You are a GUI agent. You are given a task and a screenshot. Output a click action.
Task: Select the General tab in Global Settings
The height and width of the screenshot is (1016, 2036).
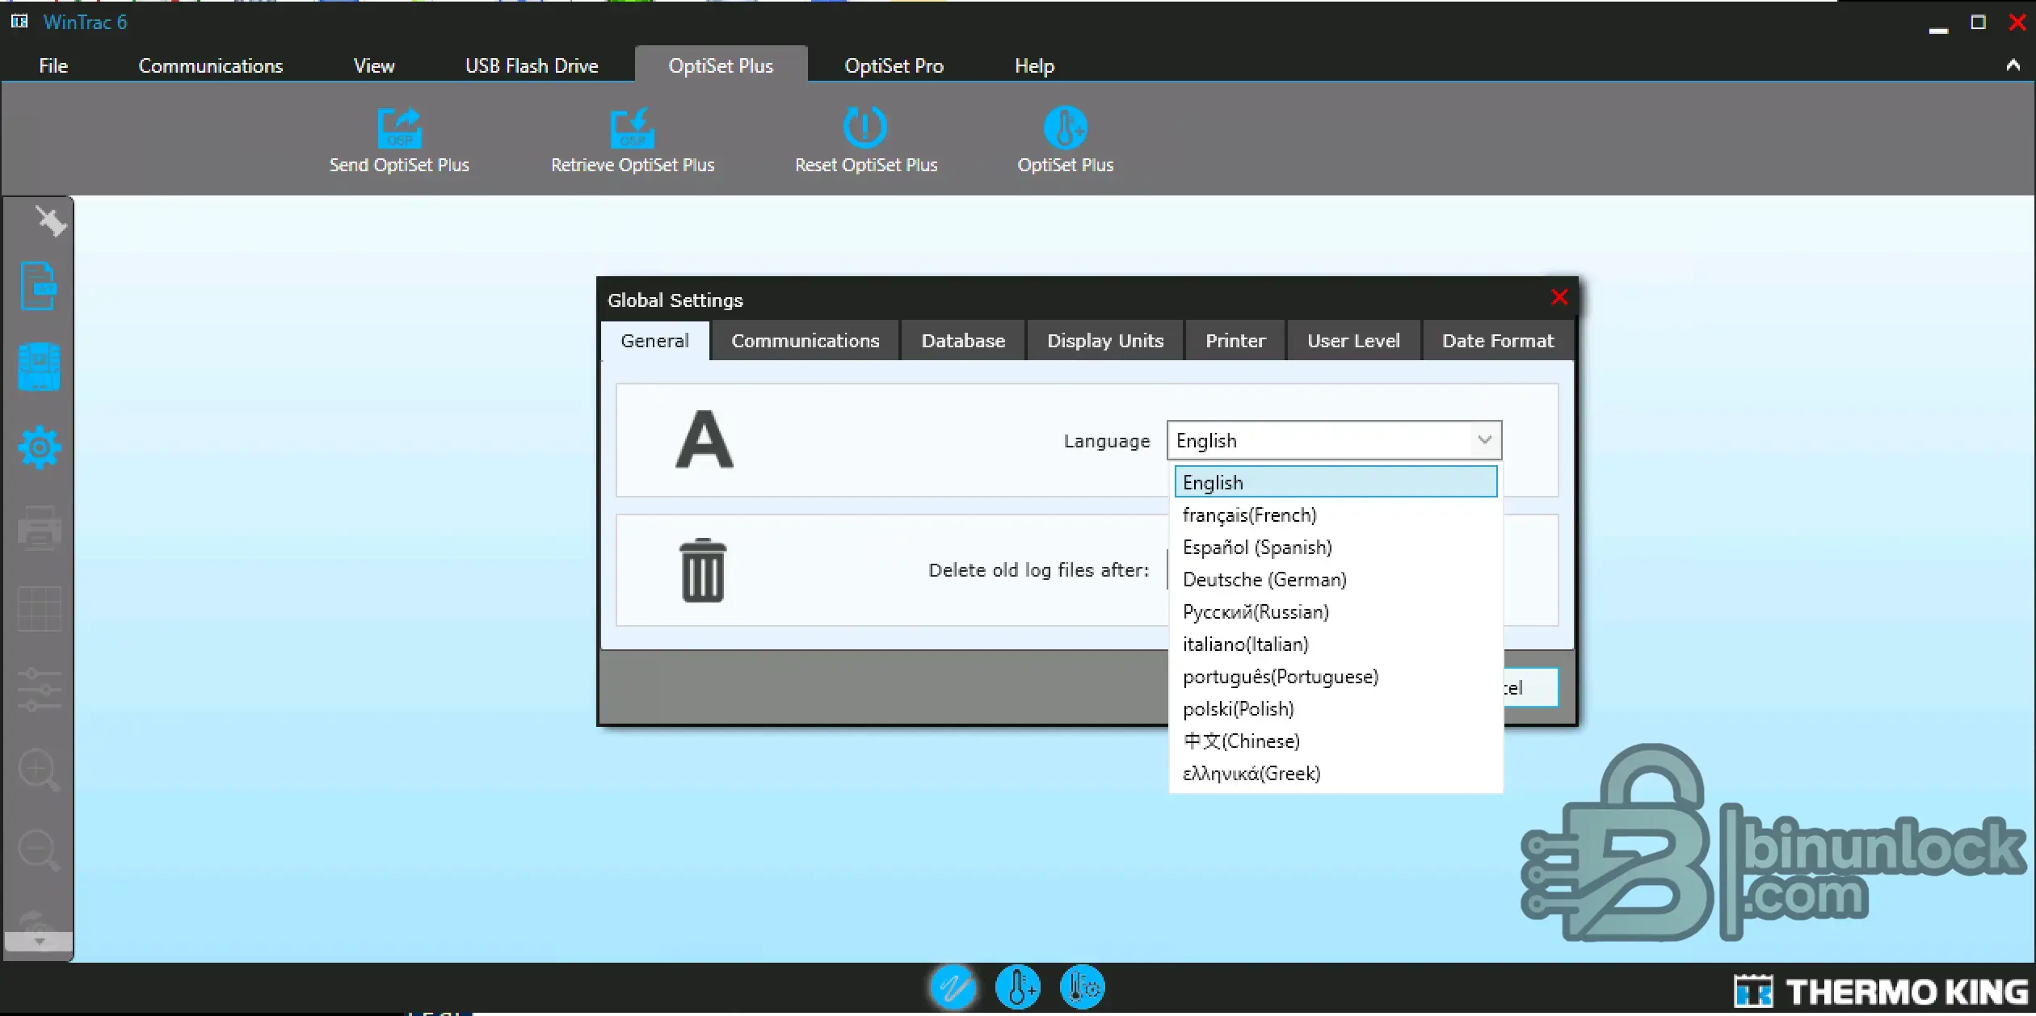[654, 341]
